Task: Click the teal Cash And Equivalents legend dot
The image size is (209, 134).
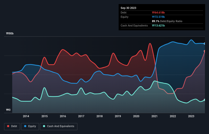Action: click(44, 126)
